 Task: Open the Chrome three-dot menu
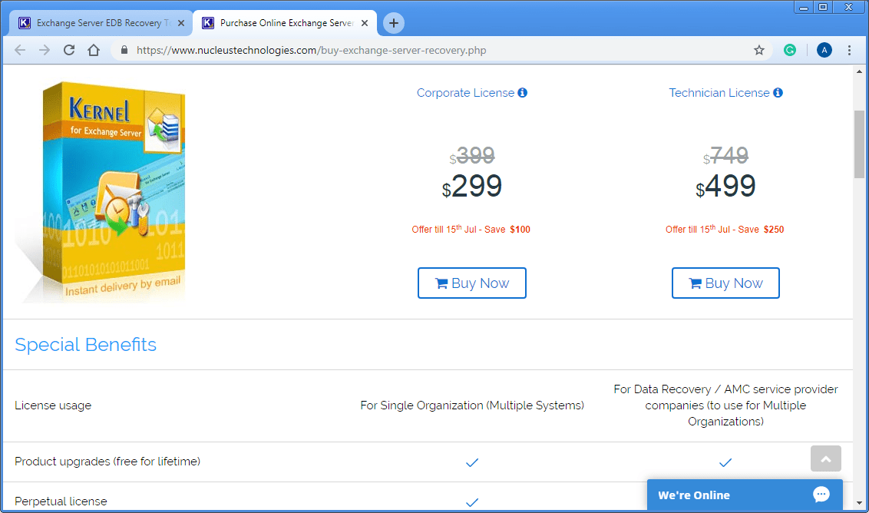pos(849,50)
